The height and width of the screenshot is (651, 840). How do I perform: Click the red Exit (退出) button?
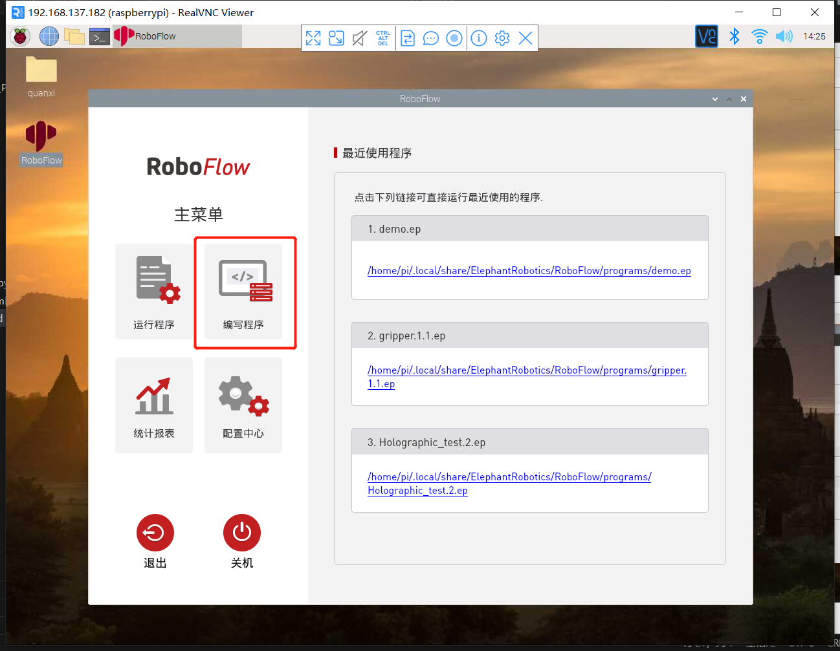click(x=155, y=533)
